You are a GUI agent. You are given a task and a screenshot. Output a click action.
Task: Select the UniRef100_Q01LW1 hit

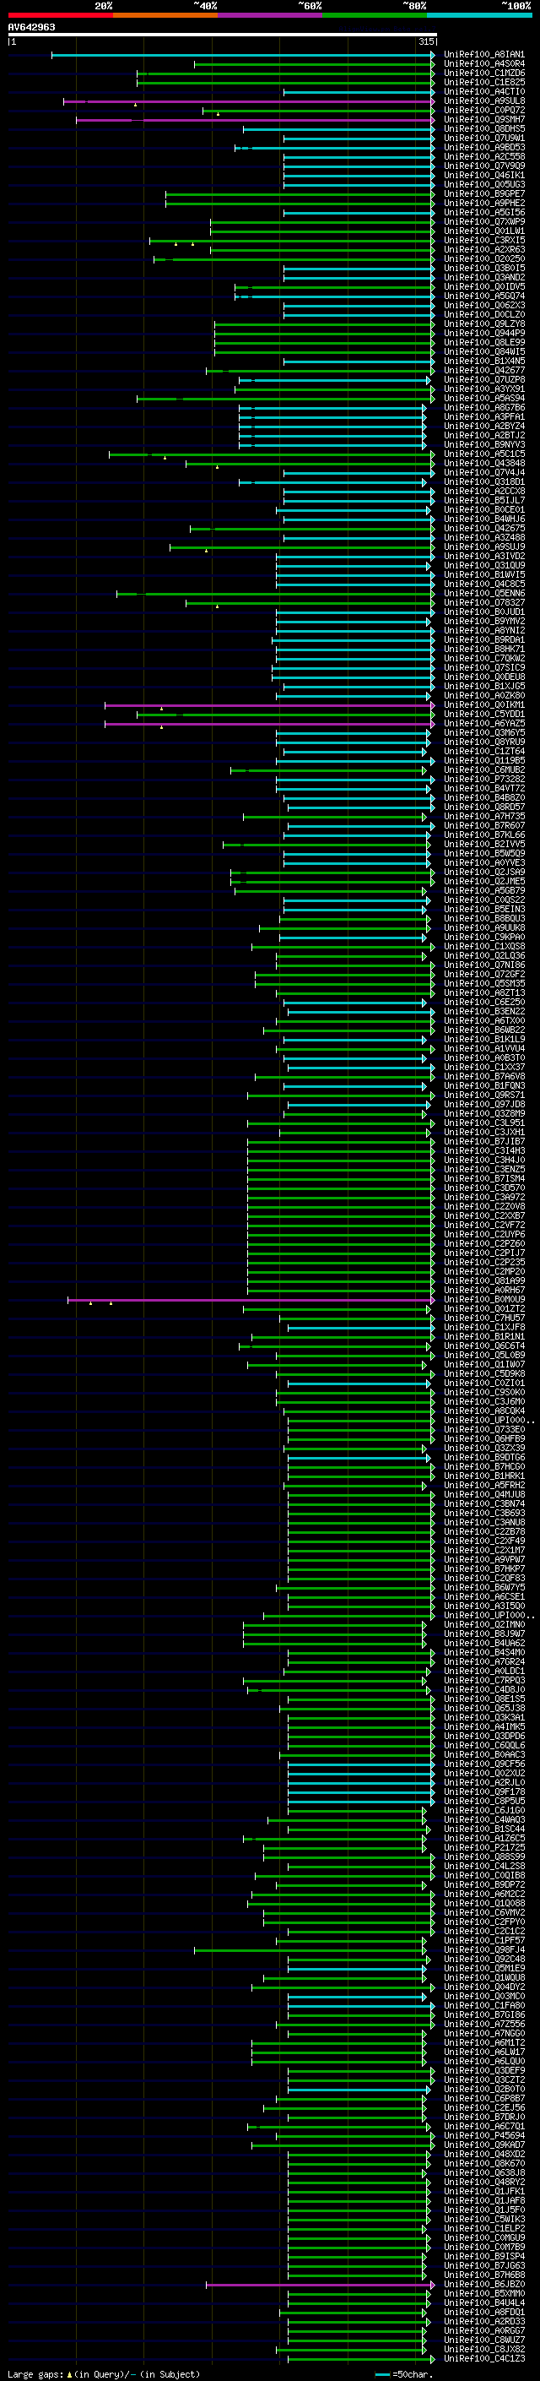484,231
